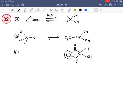Image resolution: width=123 pixels, height=92 pixels.
Task: Select the Pen tool
Action: point(19,10)
